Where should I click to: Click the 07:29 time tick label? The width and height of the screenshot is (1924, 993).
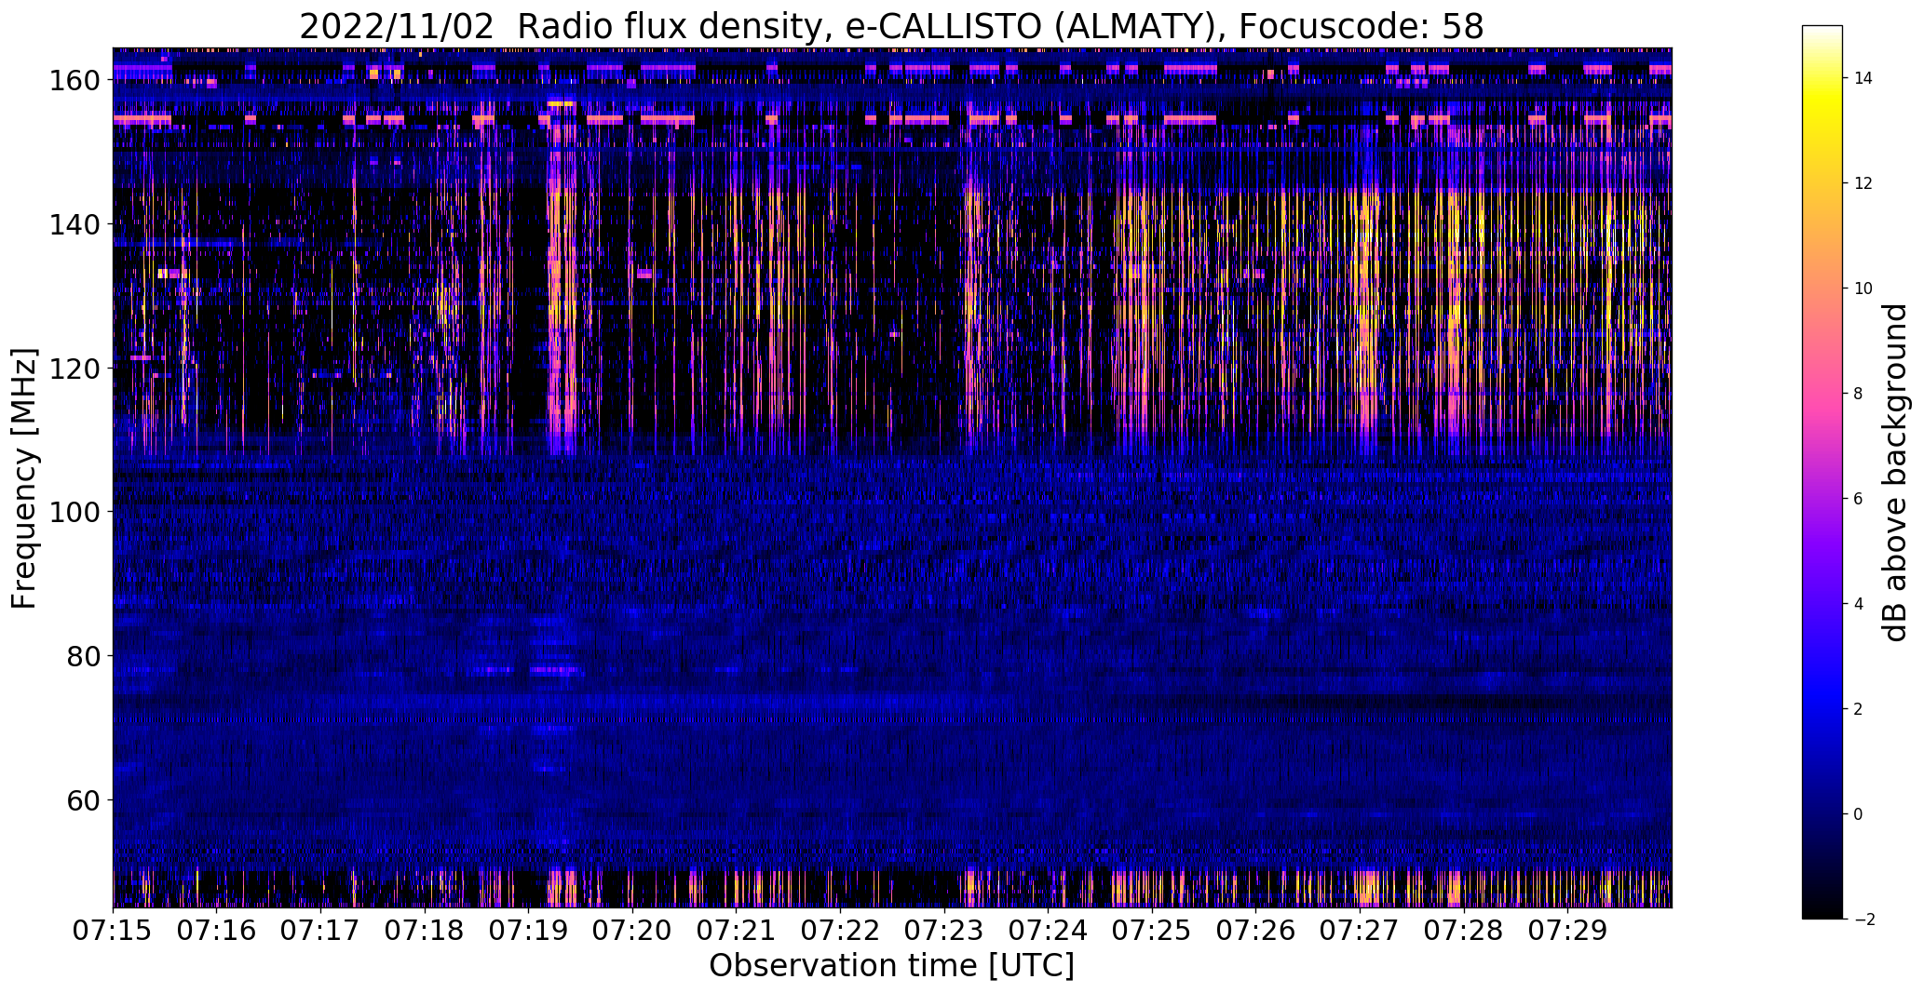point(1567,930)
